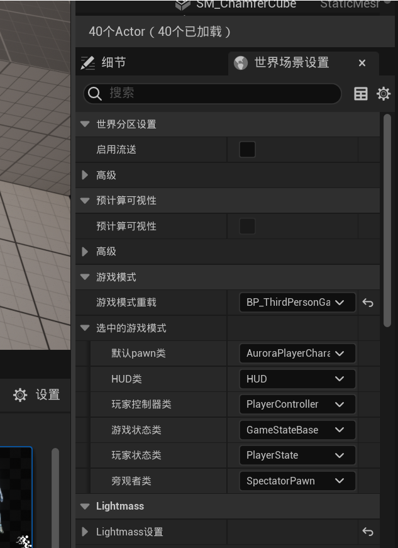398x548 pixels.
Task: Enable the 启用流送 checkbox
Action: tap(248, 150)
